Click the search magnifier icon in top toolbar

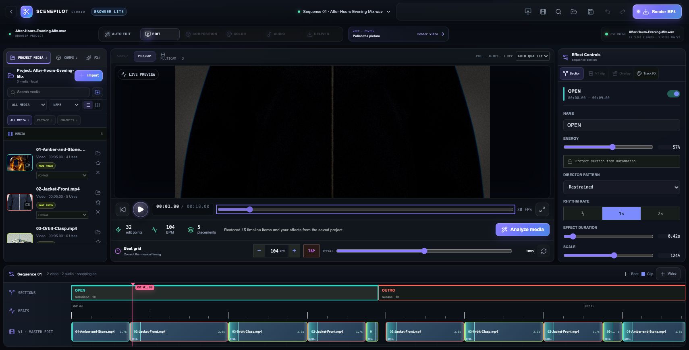558,12
